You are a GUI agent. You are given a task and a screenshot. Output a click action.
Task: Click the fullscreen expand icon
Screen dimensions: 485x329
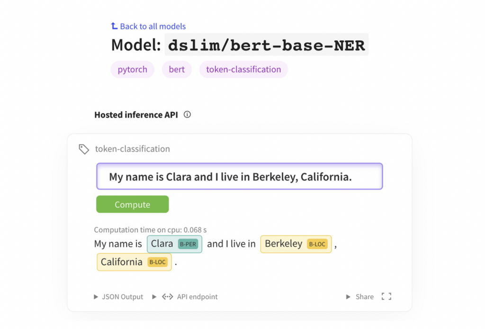386,297
